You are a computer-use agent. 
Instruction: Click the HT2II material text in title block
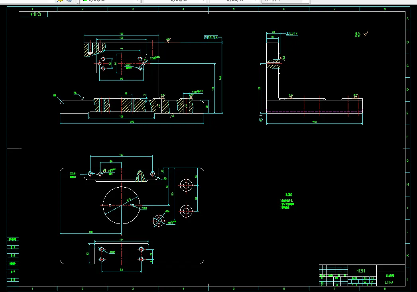pos(361,271)
